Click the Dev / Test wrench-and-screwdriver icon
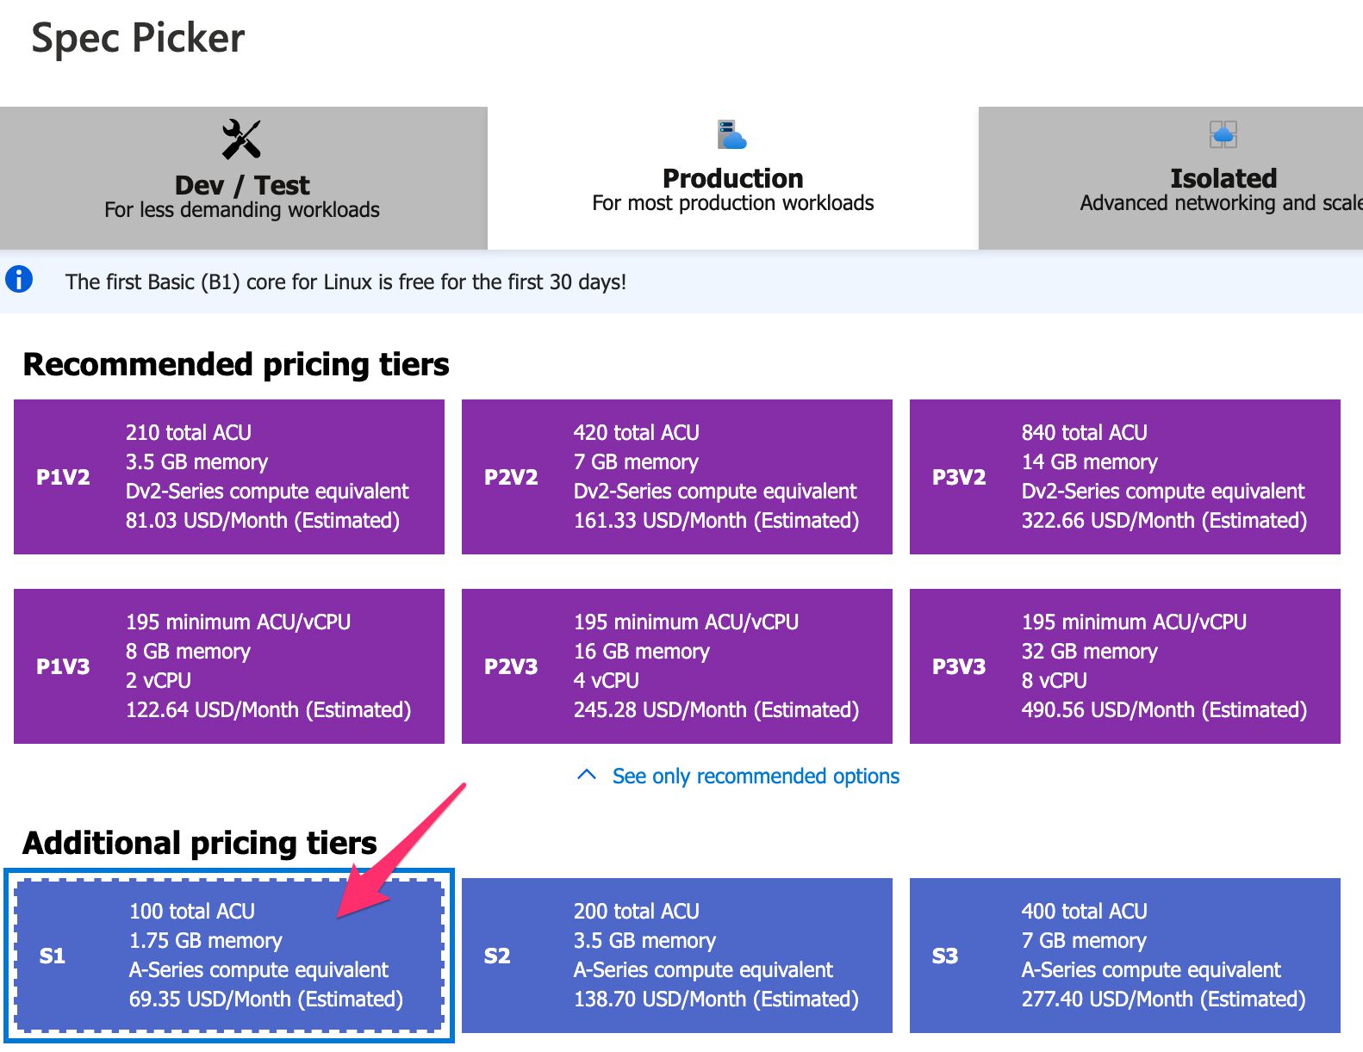The image size is (1363, 1052). coord(241,139)
